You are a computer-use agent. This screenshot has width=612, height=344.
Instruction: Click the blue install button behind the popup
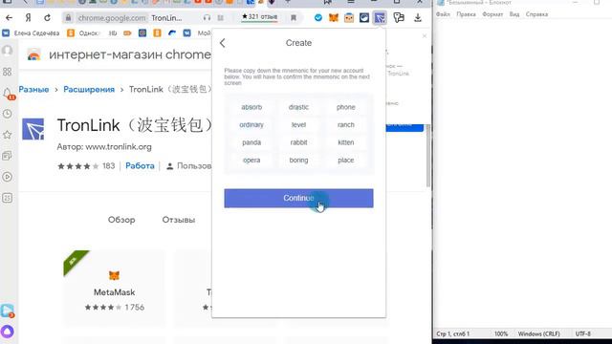(404, 127)
